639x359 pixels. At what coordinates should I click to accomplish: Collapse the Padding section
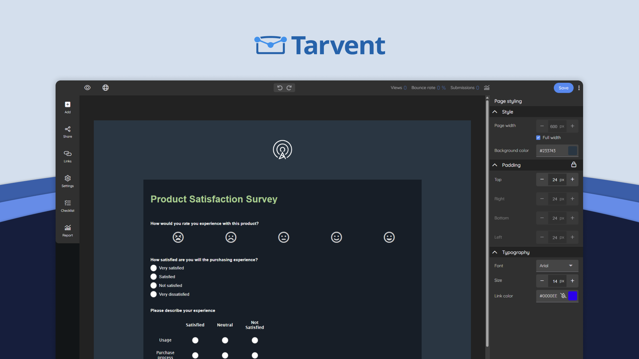496,165
